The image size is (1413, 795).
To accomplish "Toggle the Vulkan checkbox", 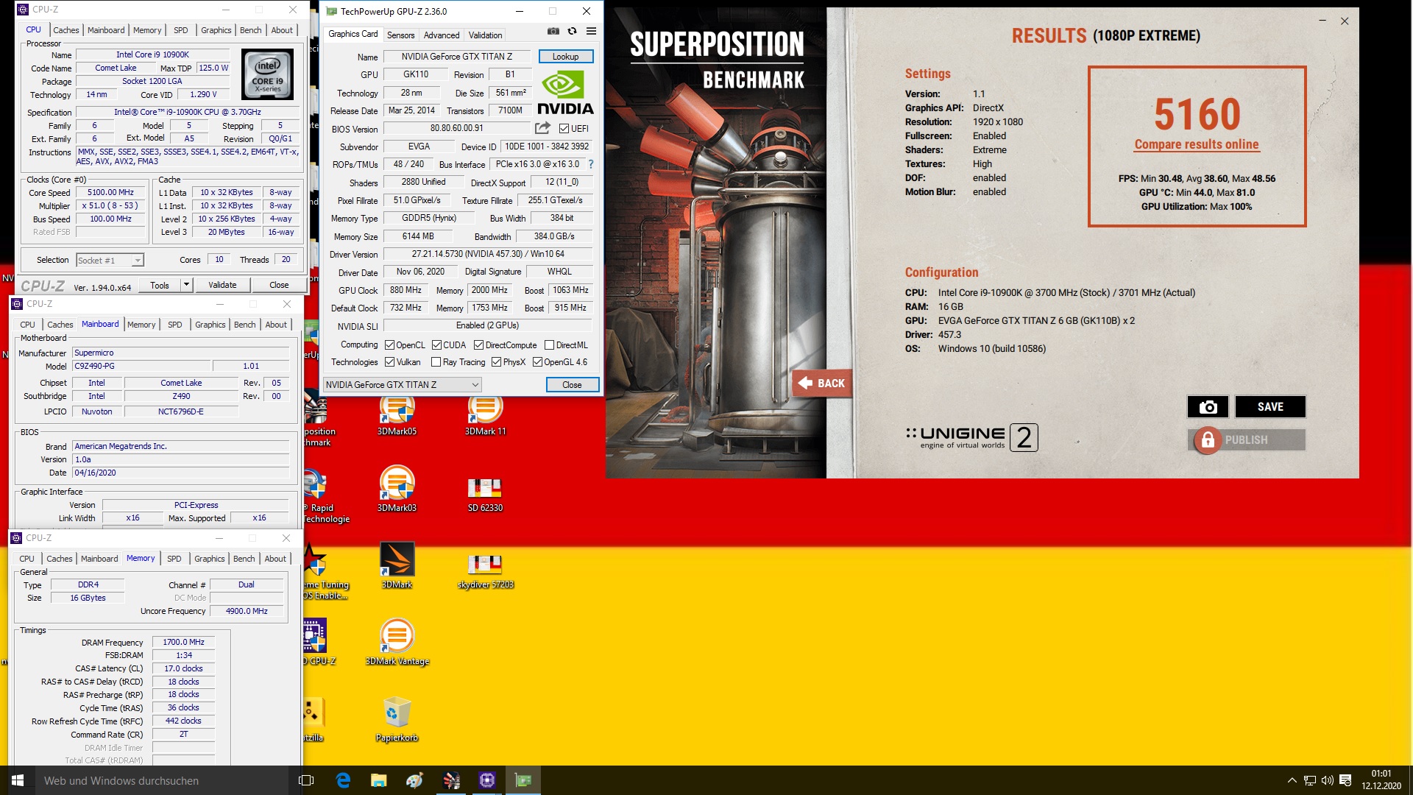I will point(390,362).
